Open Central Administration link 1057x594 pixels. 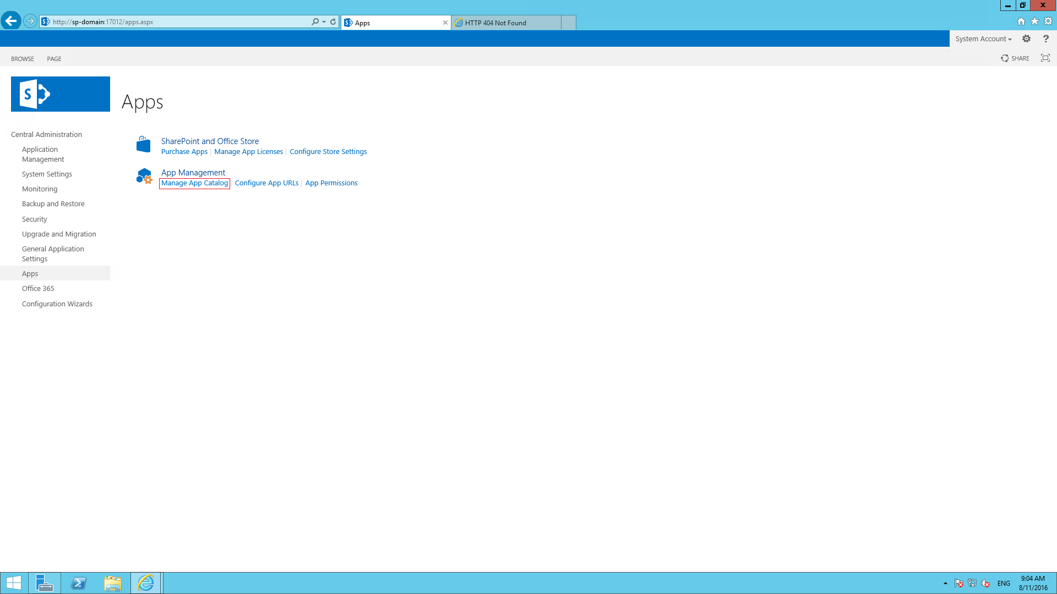[x=46, y=134]
